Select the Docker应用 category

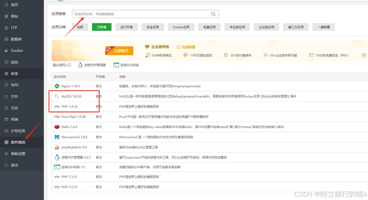click(x=181, y=27)
